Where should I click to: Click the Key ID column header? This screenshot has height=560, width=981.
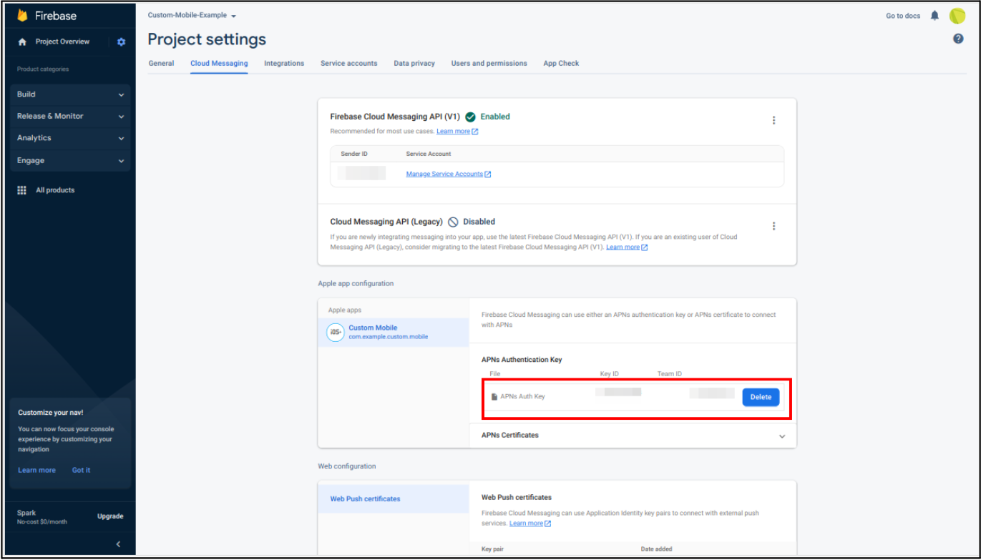610,374
